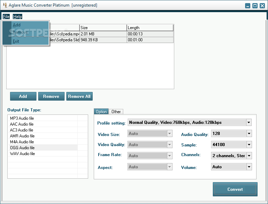Start conversion with Convert button
Screen dimensions: 268x204
pos(235,189)
